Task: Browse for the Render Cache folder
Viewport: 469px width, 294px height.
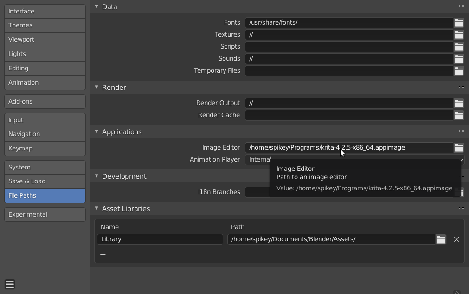Action: point(459,115)
